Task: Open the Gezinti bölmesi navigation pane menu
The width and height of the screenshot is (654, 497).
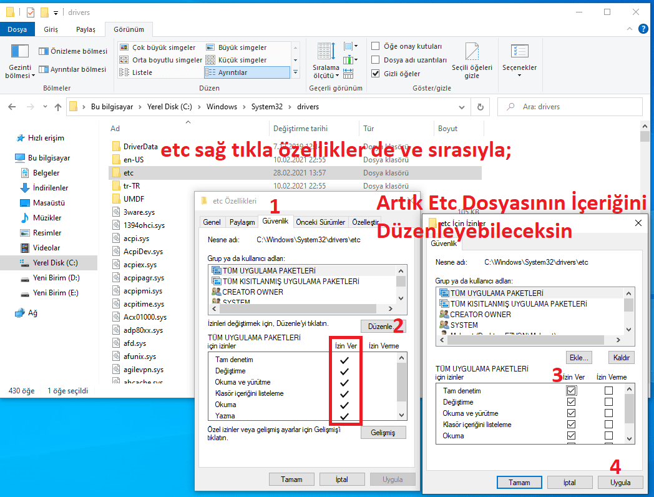Action: pyautogui.click(x=19, y=62)
